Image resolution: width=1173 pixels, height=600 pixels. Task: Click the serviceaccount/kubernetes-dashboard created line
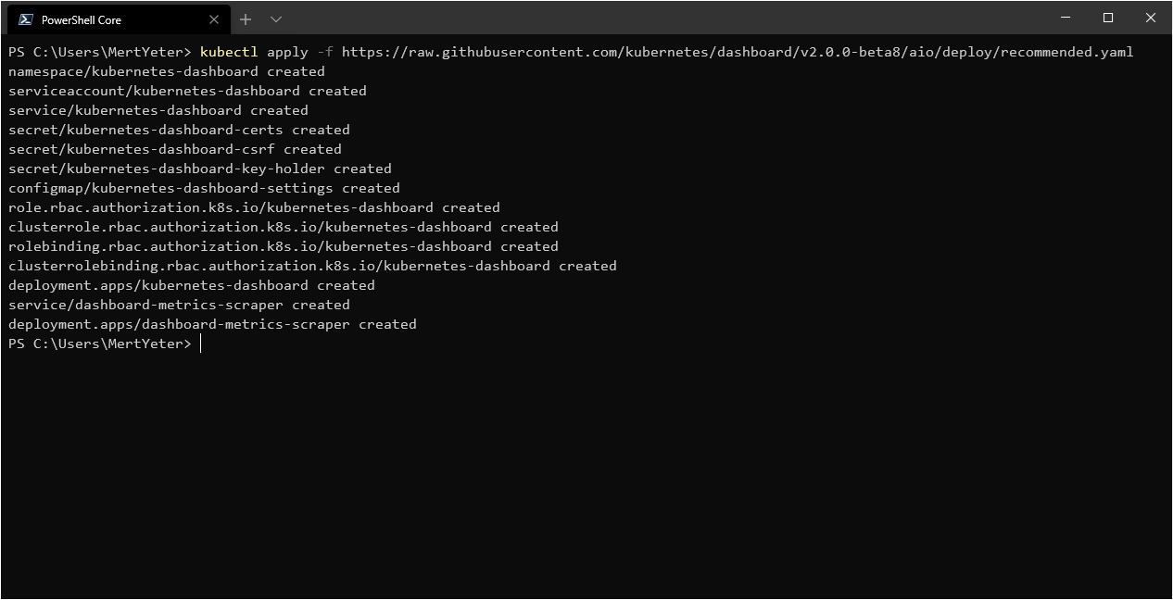[x=187, y=91]
